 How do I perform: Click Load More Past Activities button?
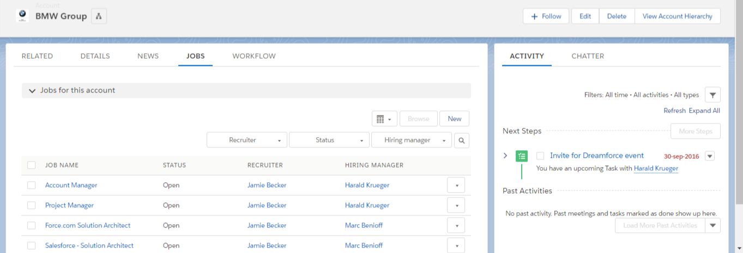pyautogui.click(x=660, y=225)
